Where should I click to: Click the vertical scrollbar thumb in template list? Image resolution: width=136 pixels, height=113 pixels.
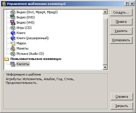(105, 42)
